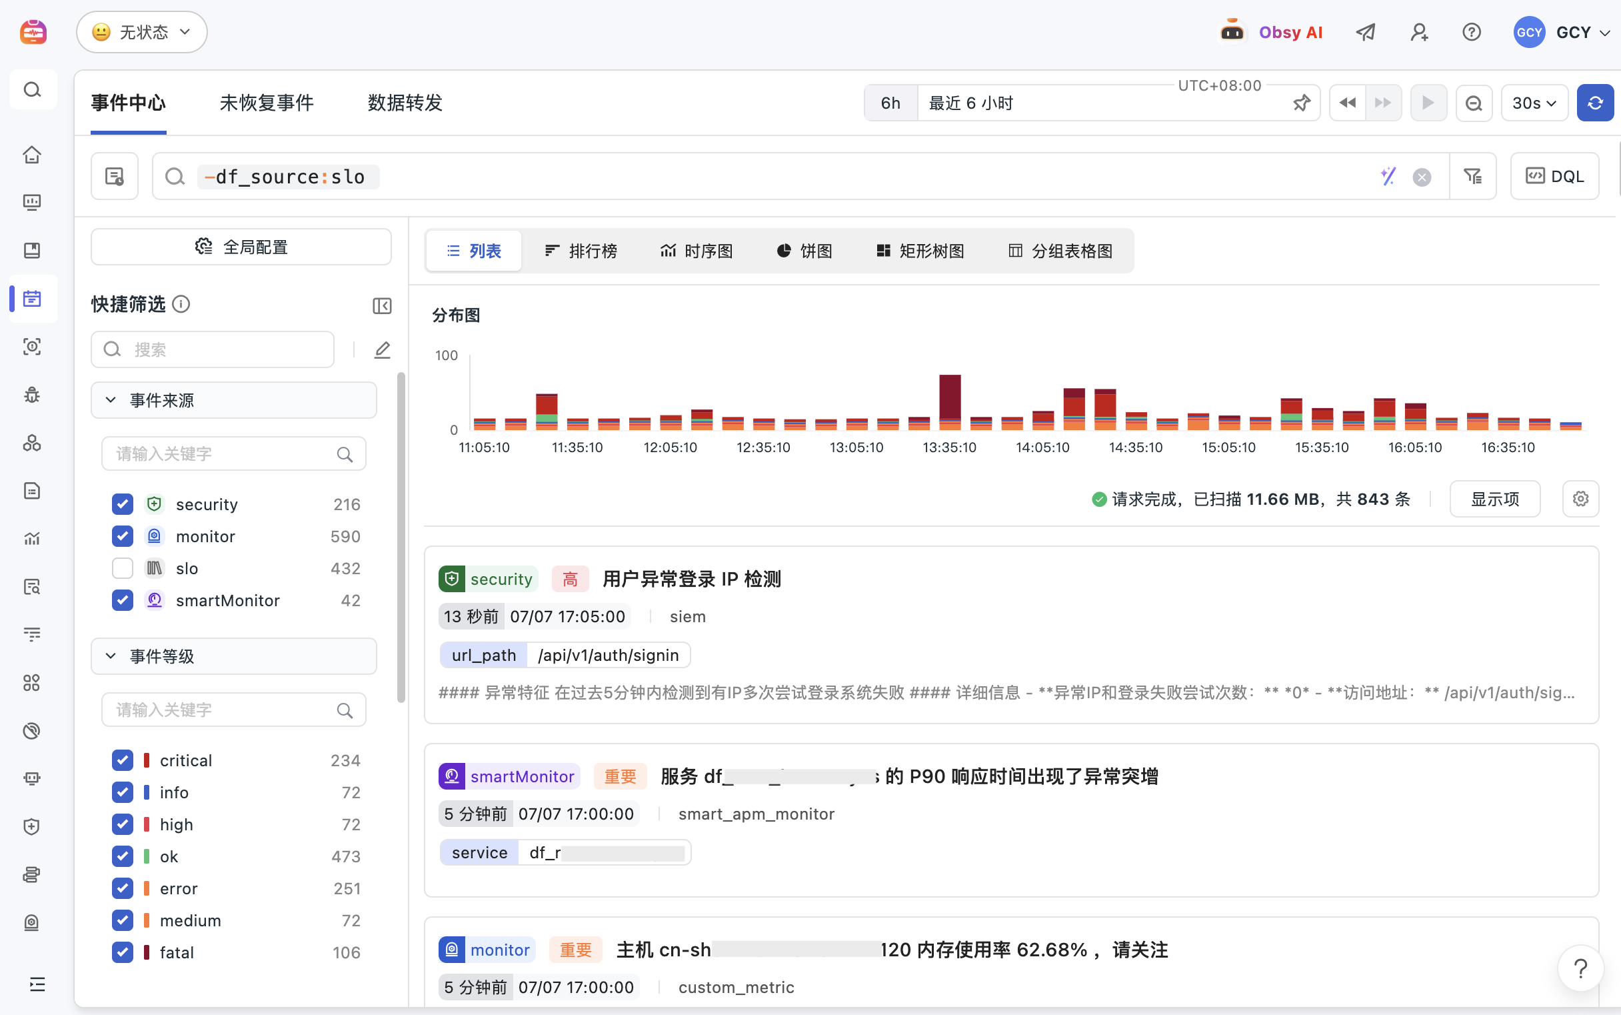Switch to 饼图 view tab

805,250
